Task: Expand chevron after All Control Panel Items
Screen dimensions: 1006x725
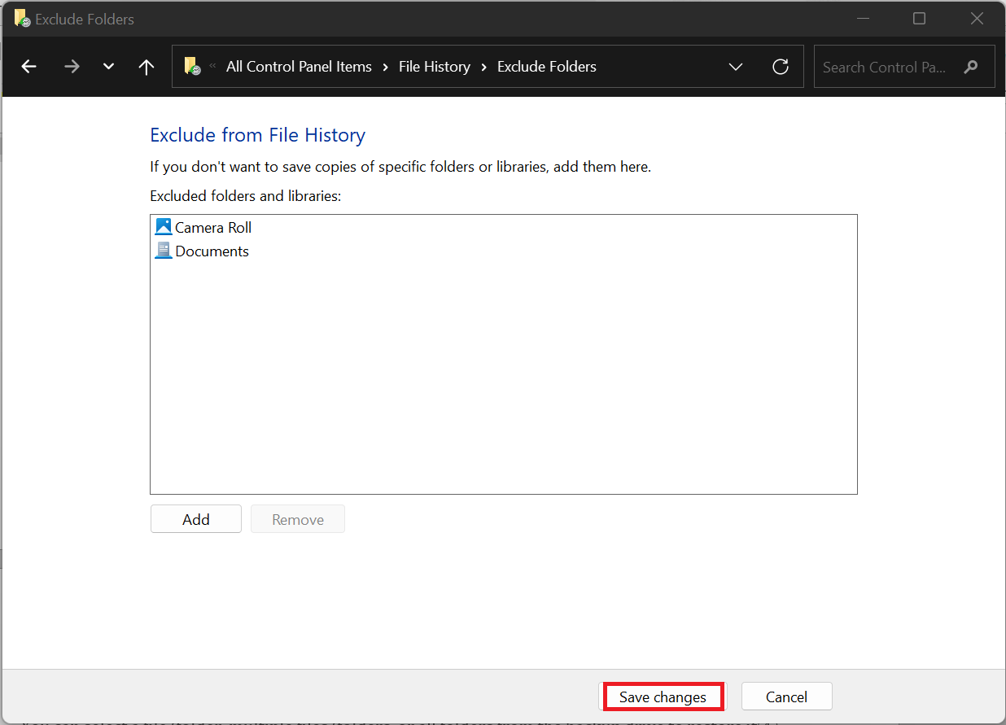Action: coord(385,67)
